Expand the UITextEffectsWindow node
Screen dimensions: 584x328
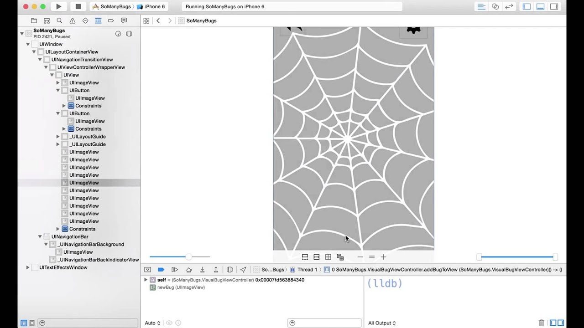(x=28, y=267)
